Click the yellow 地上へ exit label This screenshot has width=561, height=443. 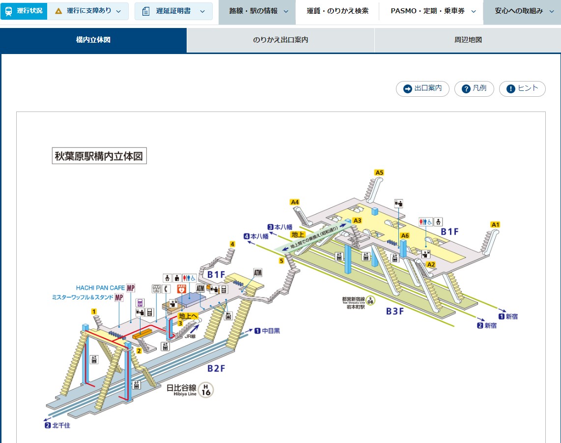[188, 316]
